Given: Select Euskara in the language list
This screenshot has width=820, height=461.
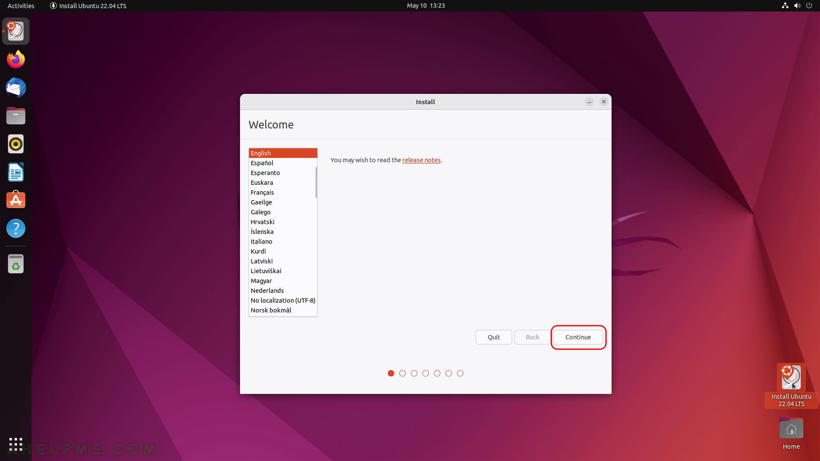Looking at the screenshot, I should (x=283, y=183).
